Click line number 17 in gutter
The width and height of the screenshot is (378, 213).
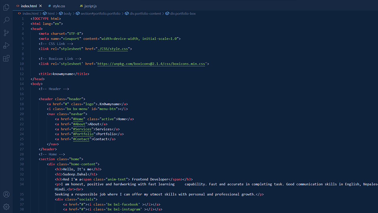(22, 99)
